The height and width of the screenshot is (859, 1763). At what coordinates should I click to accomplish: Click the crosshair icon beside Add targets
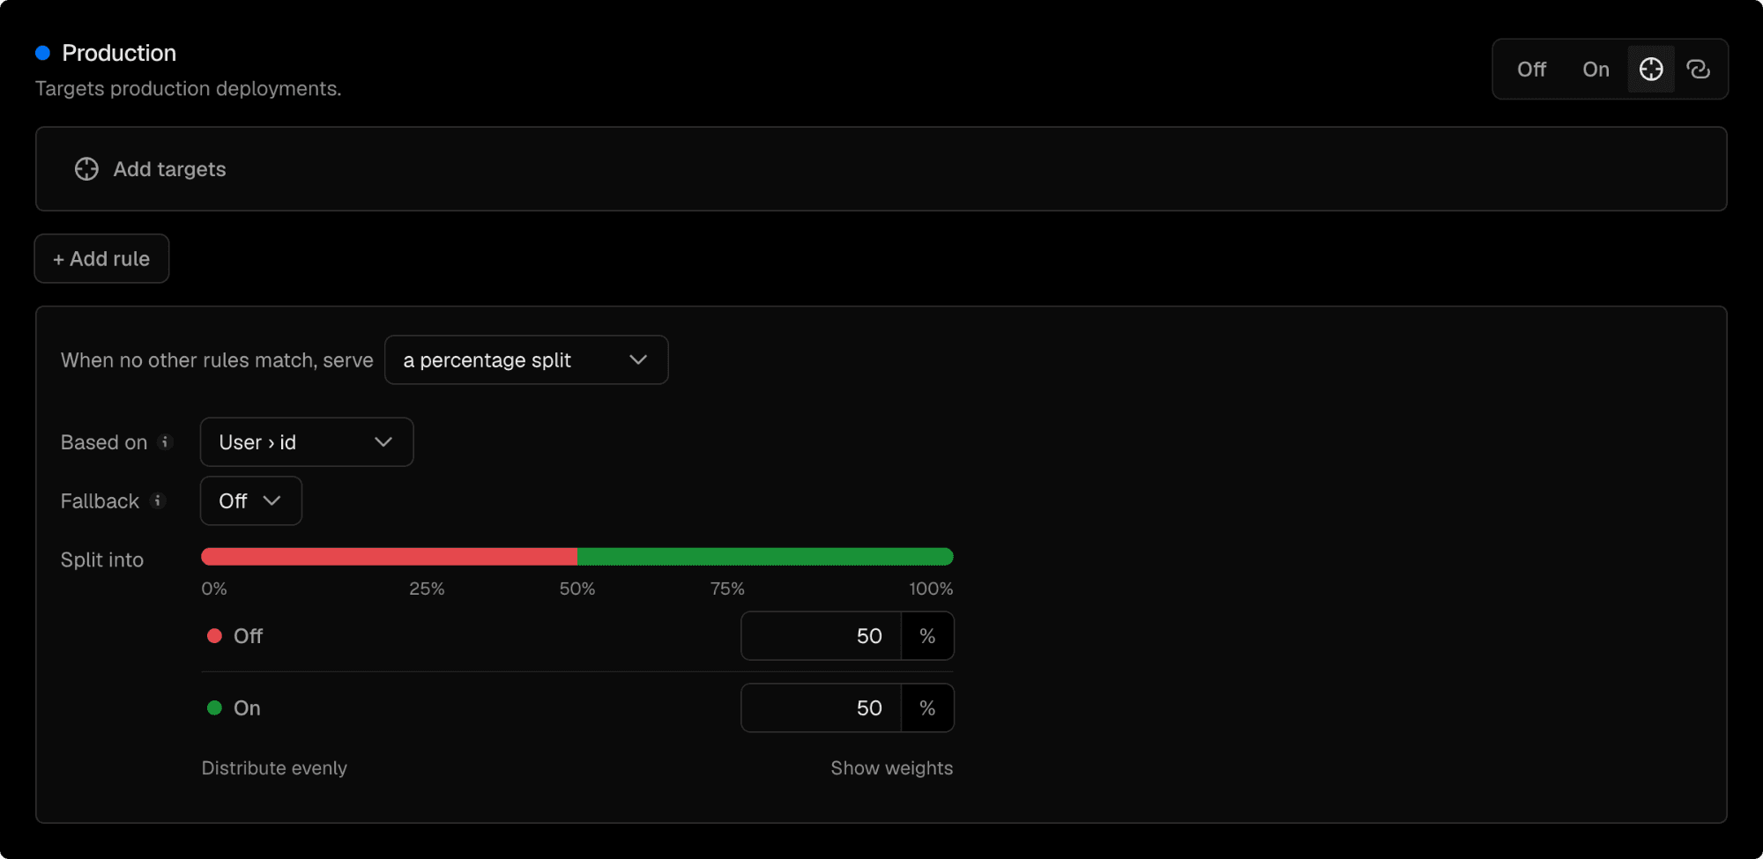click(x=86, y=169)
